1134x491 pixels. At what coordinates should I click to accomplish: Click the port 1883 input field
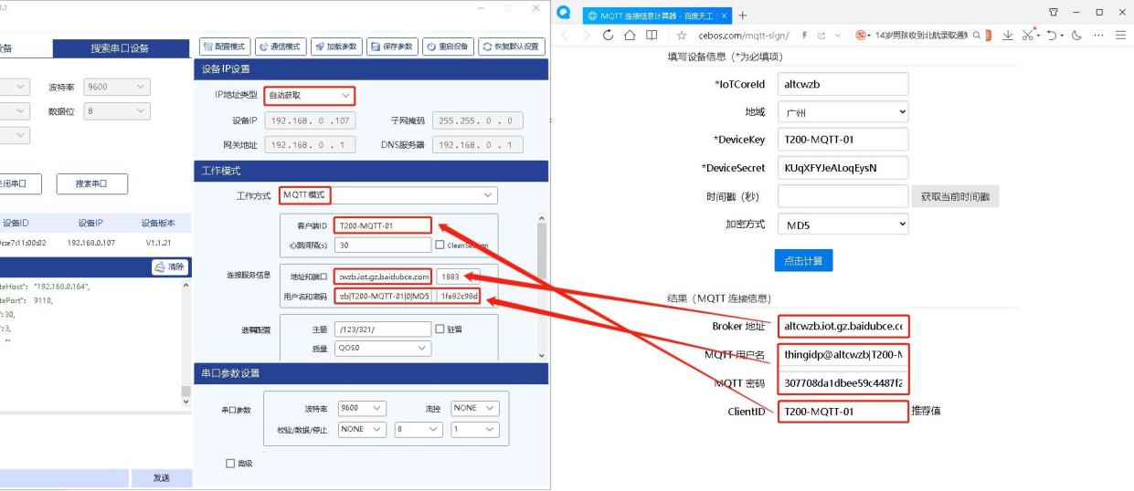point(458,276)
